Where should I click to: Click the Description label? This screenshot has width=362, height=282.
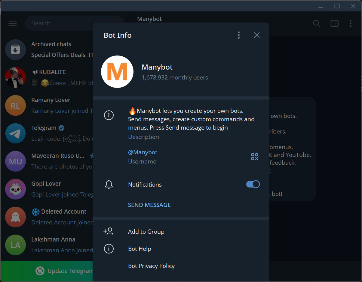(x=143, y=137)
